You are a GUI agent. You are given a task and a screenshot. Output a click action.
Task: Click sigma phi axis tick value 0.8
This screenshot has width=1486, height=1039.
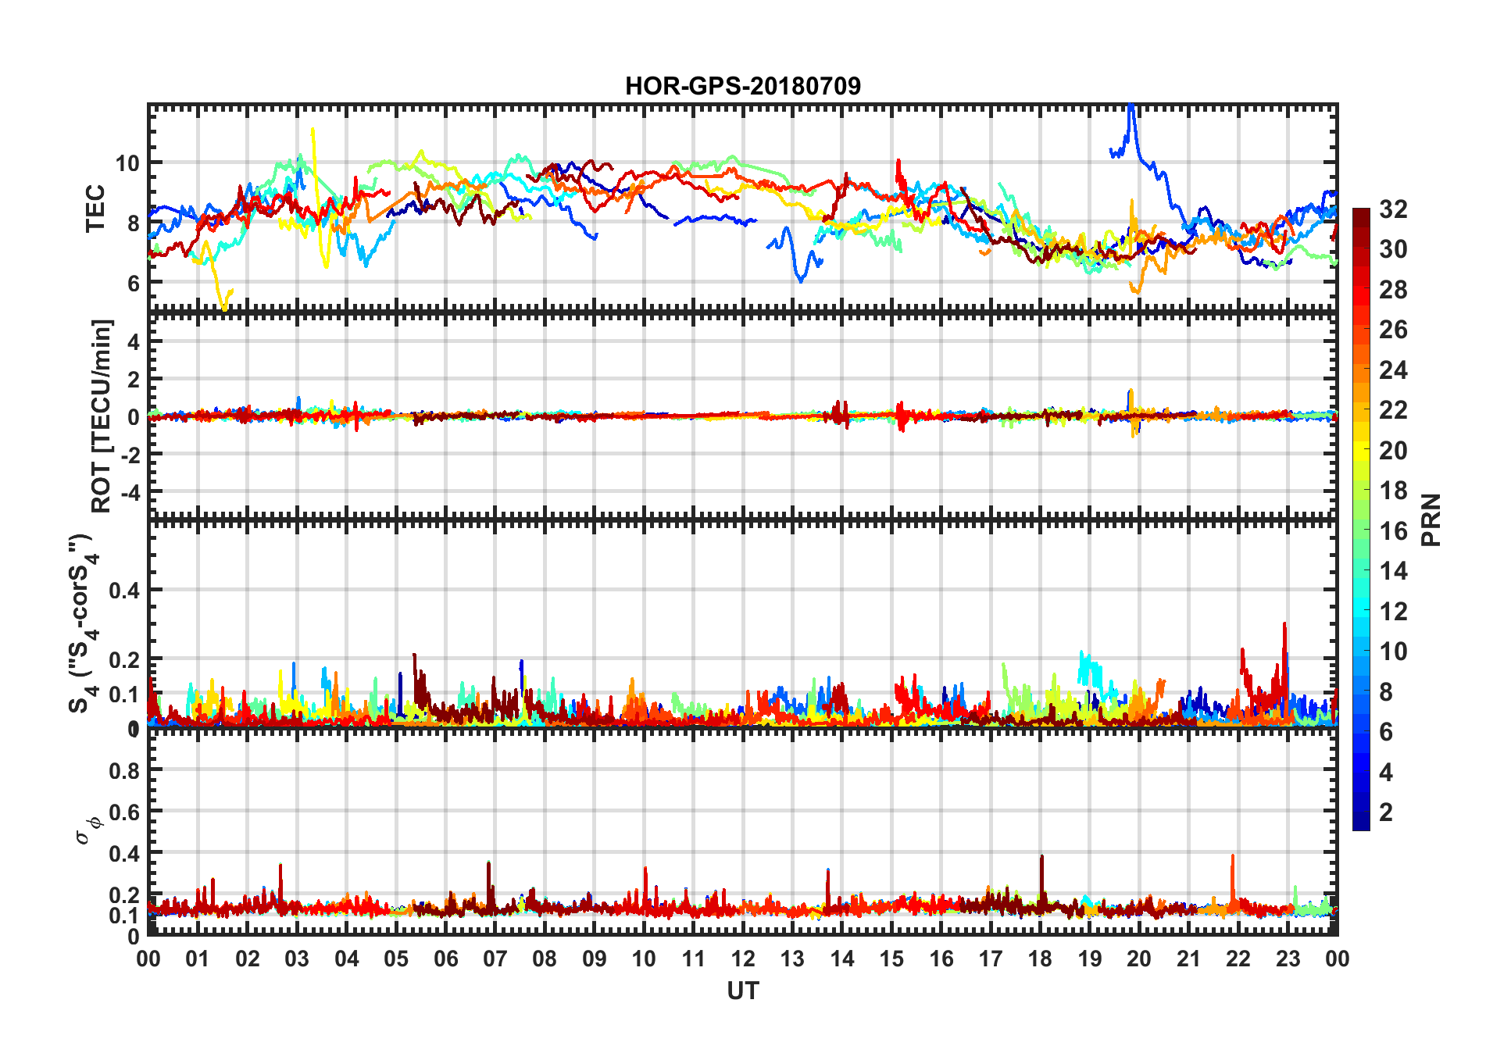click(x=124, y=770)
